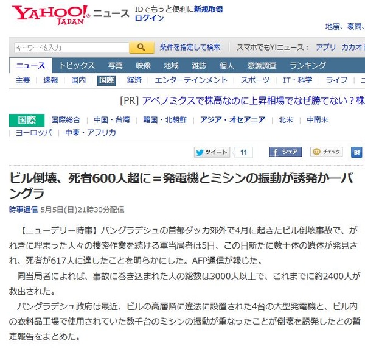Select the 経済 category link
Viewport: 365px width, 349px height.
(134, 80)
